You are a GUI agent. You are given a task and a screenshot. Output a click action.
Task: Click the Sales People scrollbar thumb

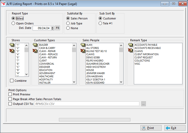121,50
